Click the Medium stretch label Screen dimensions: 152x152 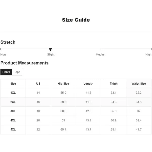(101, 54)
